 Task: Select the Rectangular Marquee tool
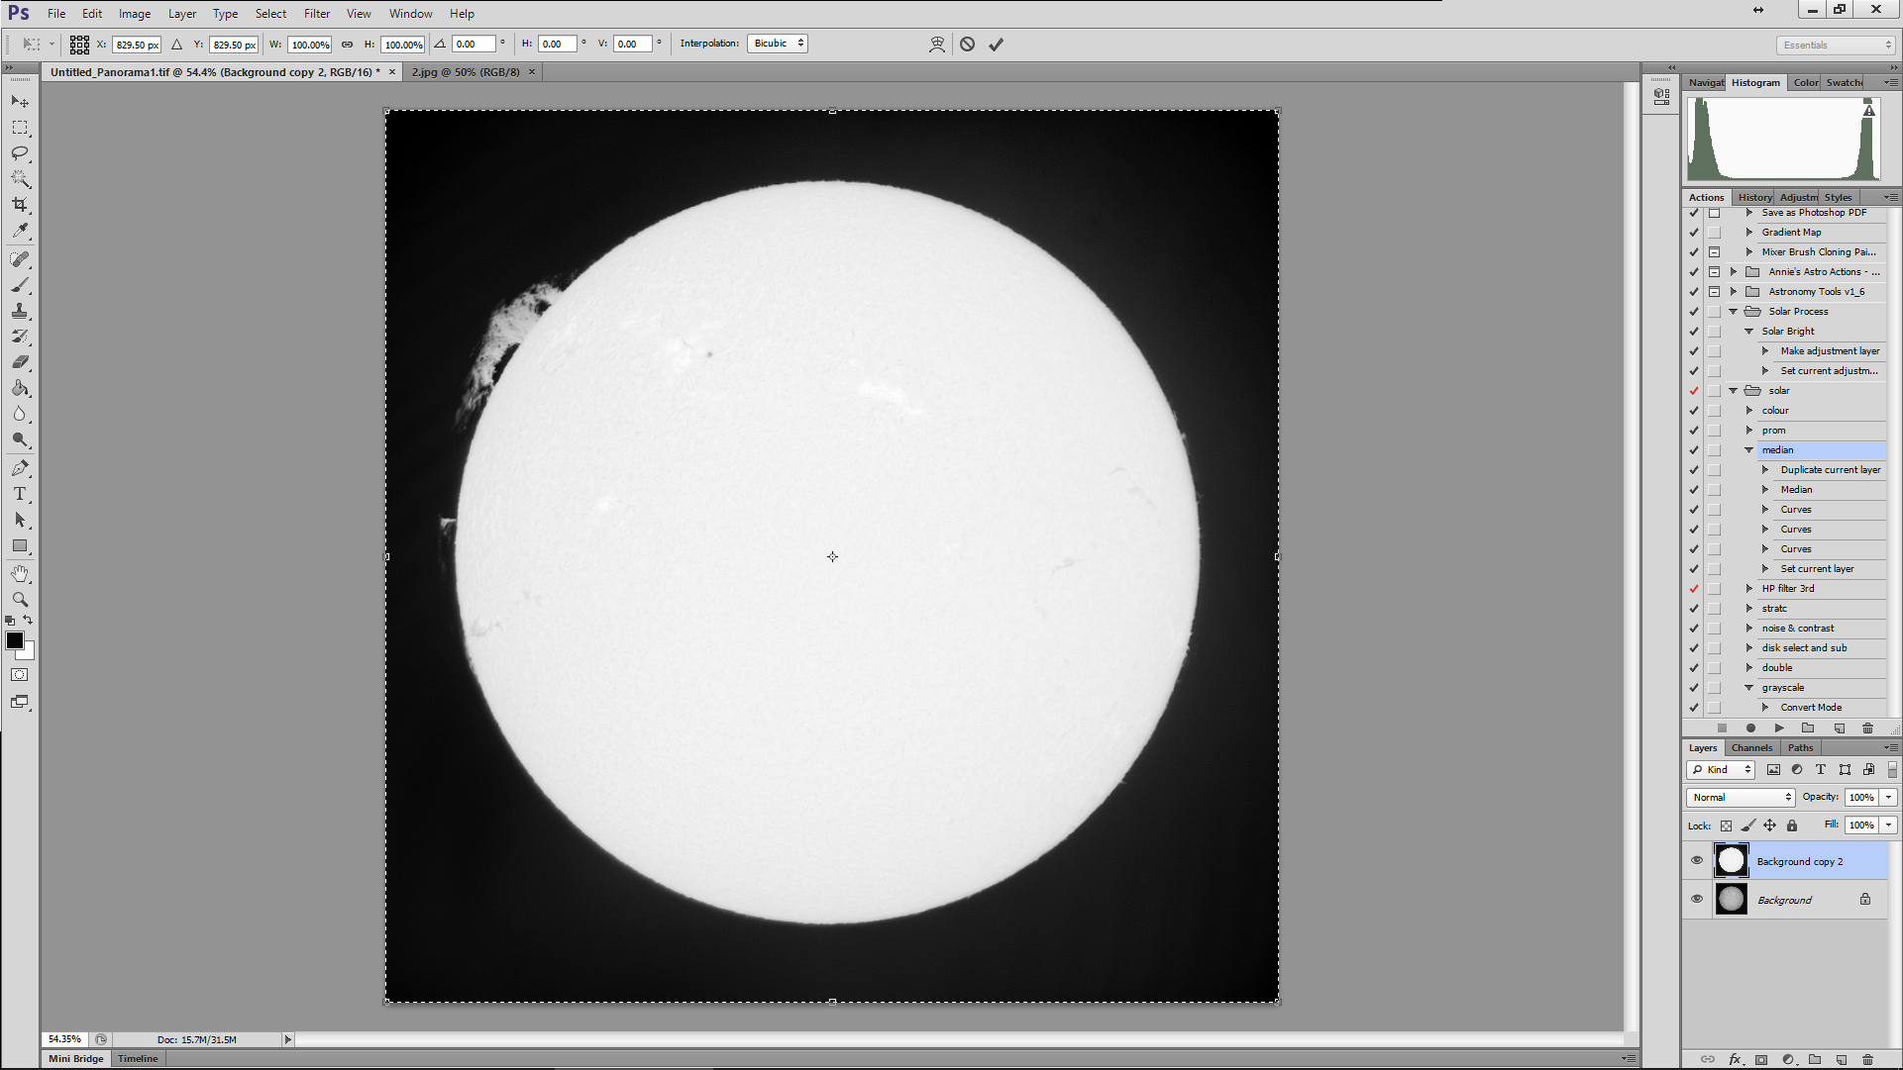click(20, 128)
